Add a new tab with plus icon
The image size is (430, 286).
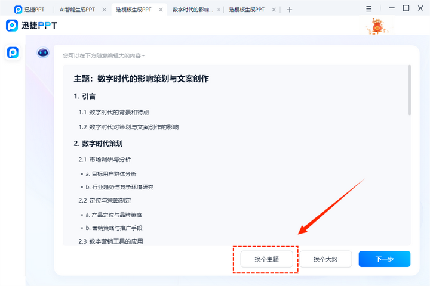point(289,10)
